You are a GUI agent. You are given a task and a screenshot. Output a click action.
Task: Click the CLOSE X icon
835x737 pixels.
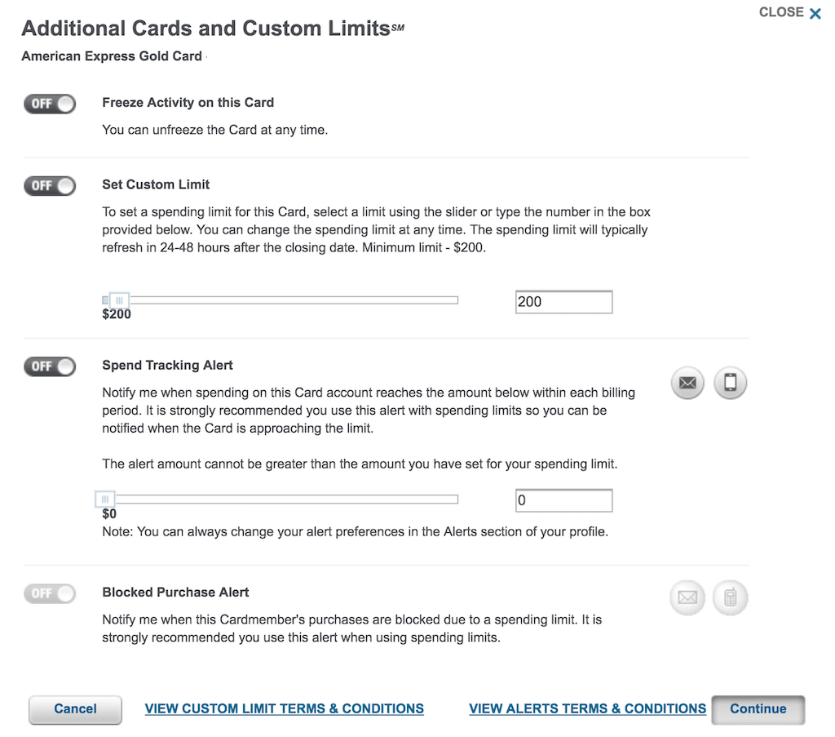tap(815, 13)
